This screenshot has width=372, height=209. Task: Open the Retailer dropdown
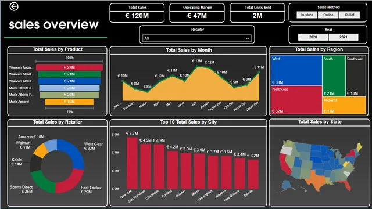coord(197,38)
